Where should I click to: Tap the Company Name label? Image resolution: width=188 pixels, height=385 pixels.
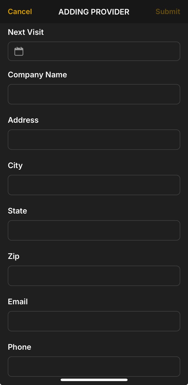coord(37,75)
